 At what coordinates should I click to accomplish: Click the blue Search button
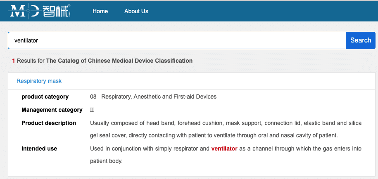coord(360,40)
